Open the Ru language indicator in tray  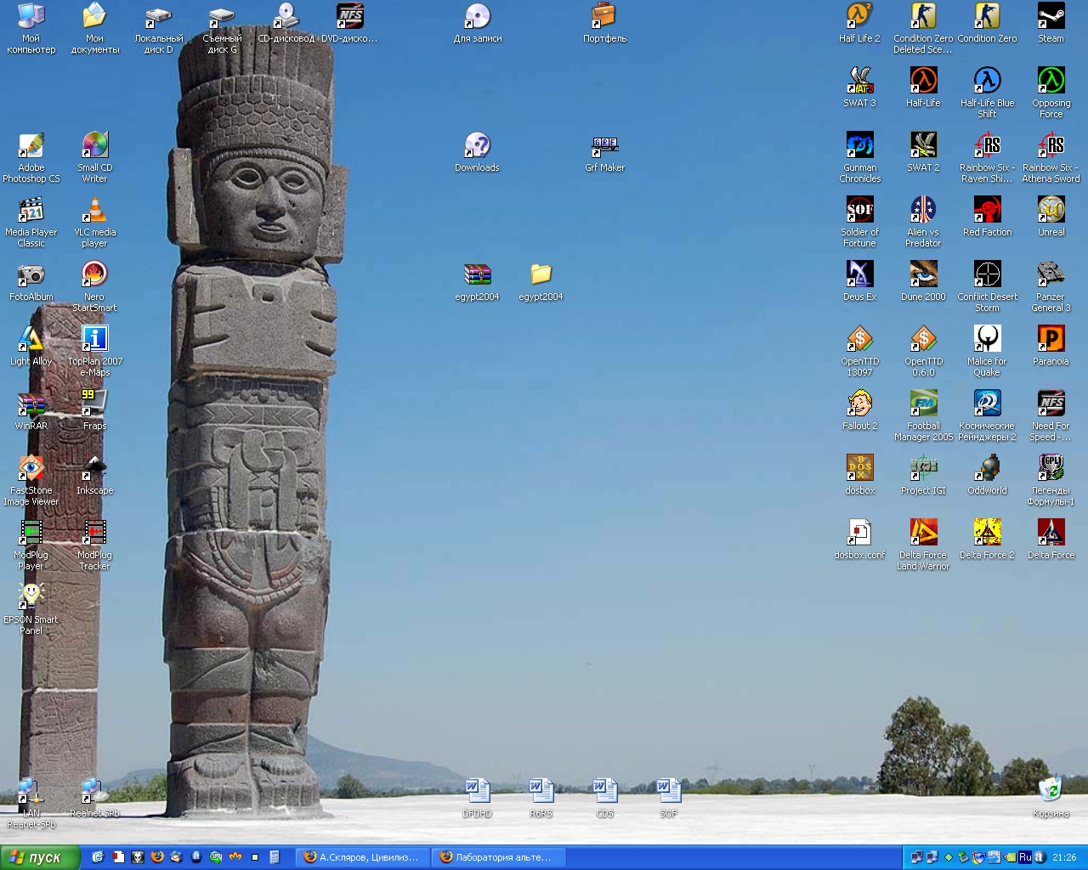(1025, 857)
